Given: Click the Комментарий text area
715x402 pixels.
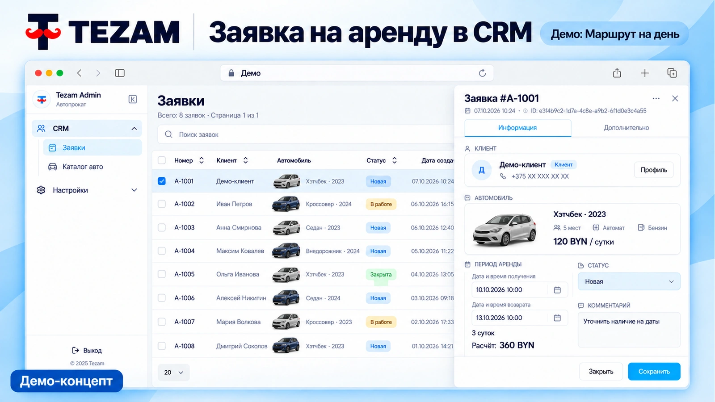Looking at the screenshot, I should 629,330.
